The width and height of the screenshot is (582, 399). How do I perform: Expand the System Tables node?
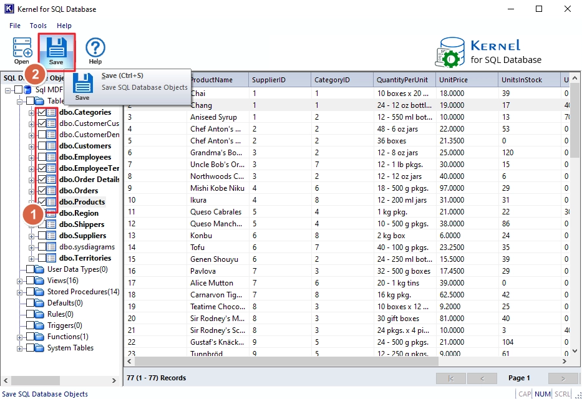[x=20, y=349]
